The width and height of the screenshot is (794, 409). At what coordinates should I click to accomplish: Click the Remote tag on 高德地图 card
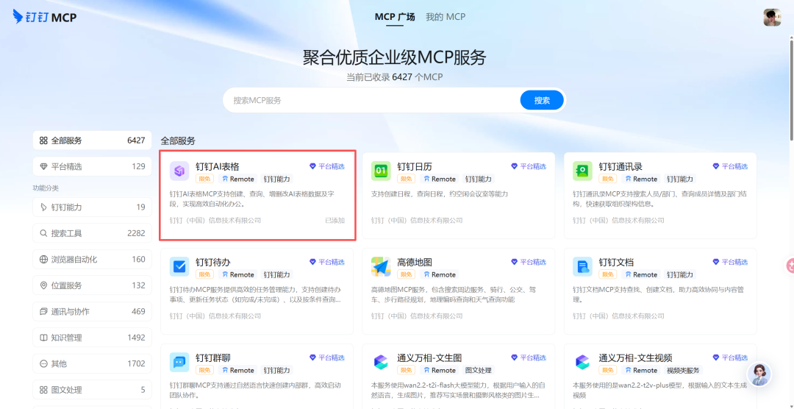pyautogui.click(x=439, y=274)
